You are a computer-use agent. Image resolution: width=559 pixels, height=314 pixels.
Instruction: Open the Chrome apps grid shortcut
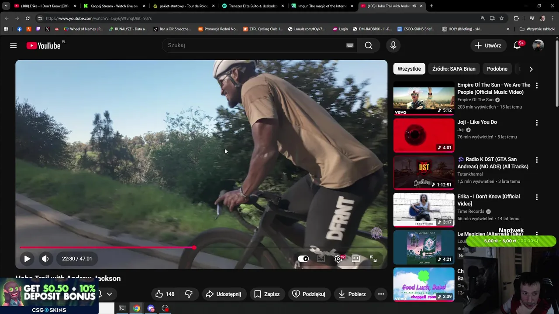pos(6,29)
